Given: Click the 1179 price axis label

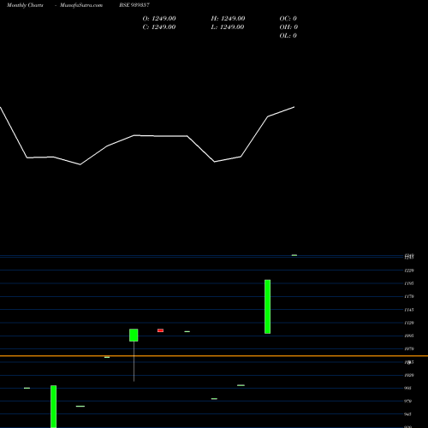Looking at the screenshot, I should 409,296.
